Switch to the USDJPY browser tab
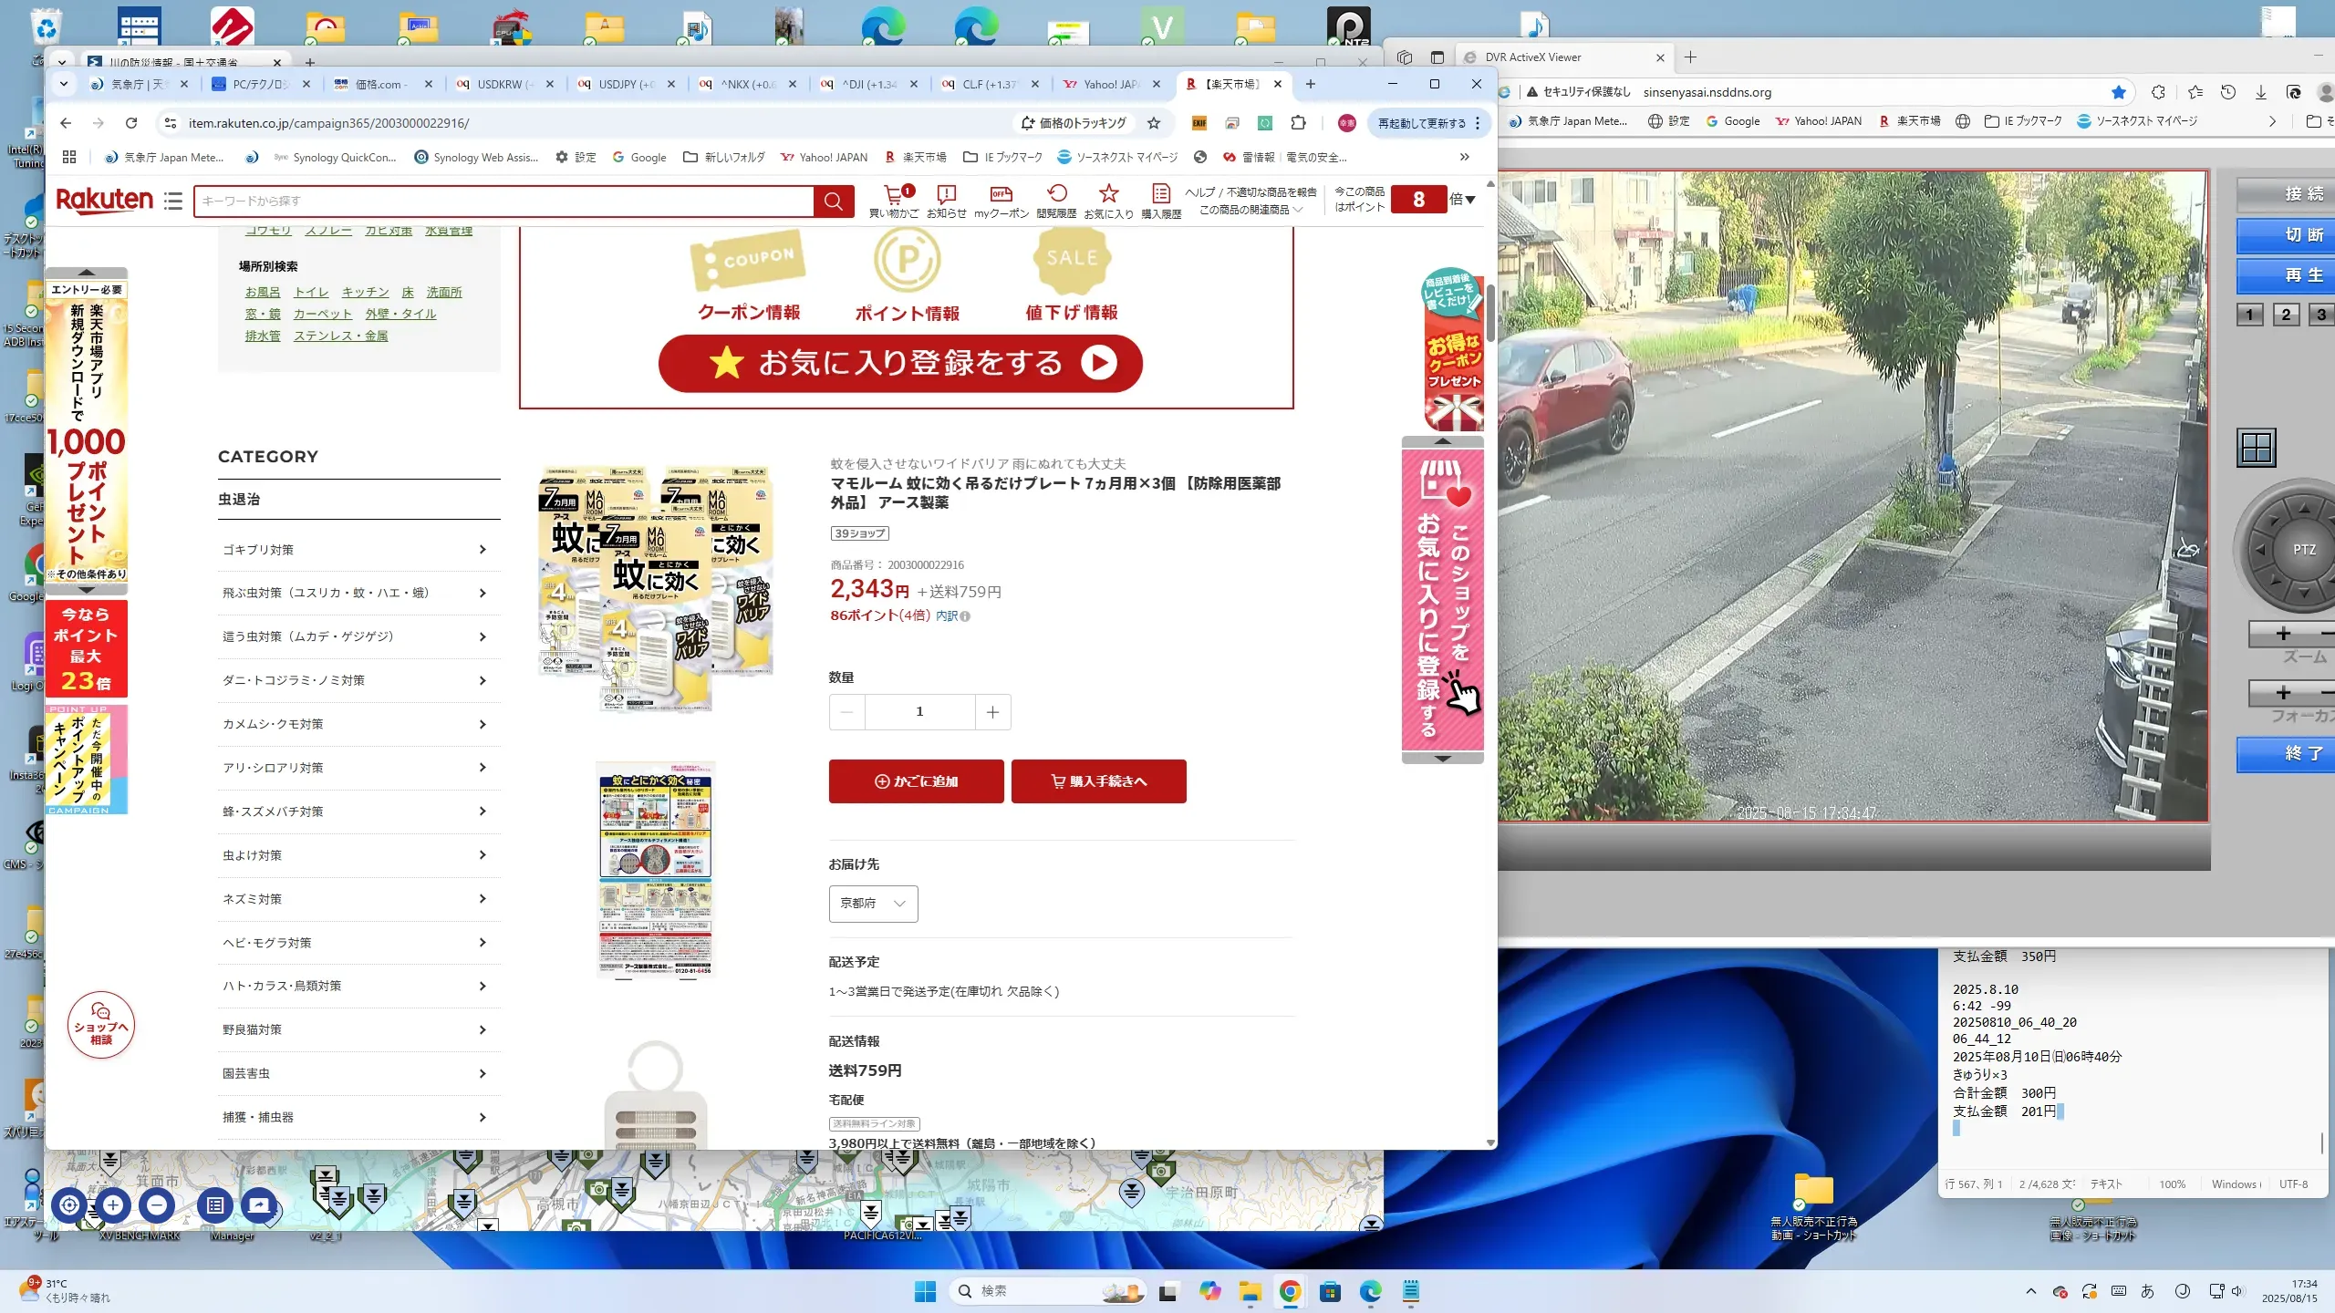Image resolution: width=2335 pixels, height=1313 pixels. pyautogui.click(x=624, y=84)
